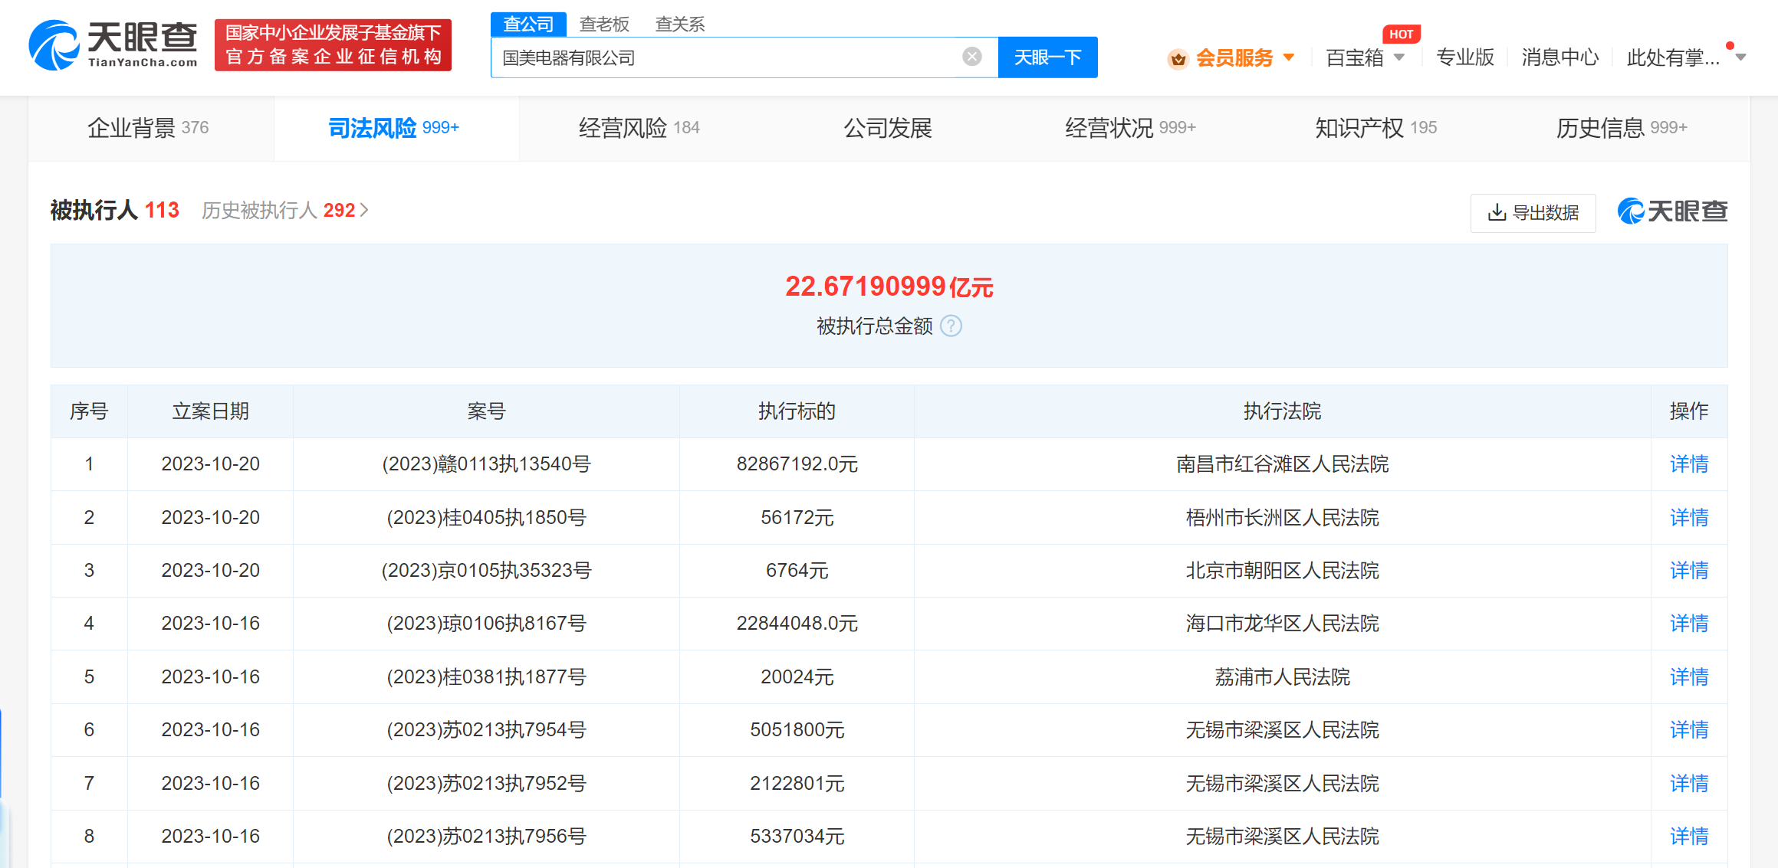
Task: Expand the 会员服务 dropdown arrow
Action: pos(1289,57)
